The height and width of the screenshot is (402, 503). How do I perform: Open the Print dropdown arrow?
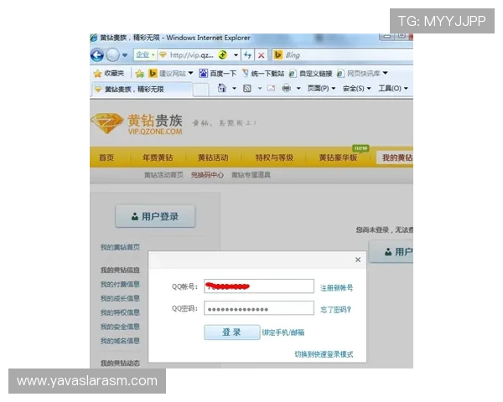point(298,88)
